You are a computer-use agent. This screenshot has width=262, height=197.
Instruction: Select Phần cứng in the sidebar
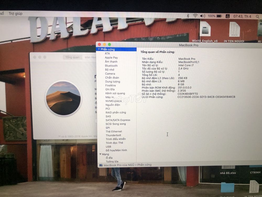point(116,49)
